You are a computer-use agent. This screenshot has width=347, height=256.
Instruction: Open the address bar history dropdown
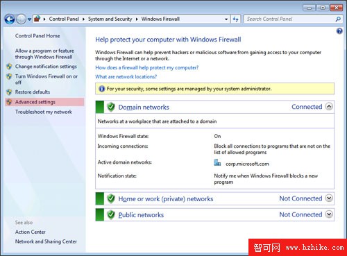click(x=226, y=19)
